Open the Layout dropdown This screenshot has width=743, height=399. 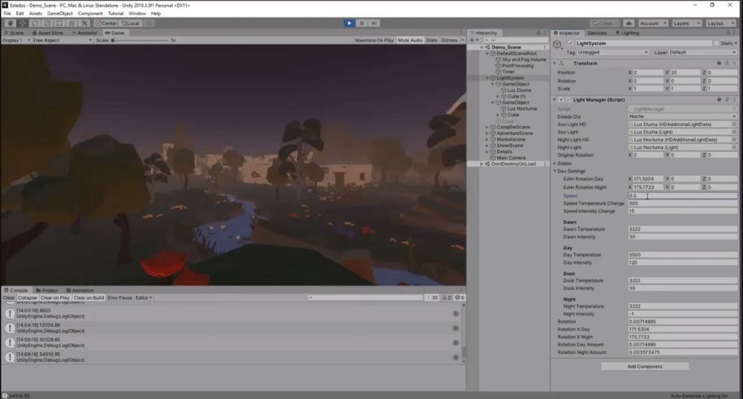720,23
